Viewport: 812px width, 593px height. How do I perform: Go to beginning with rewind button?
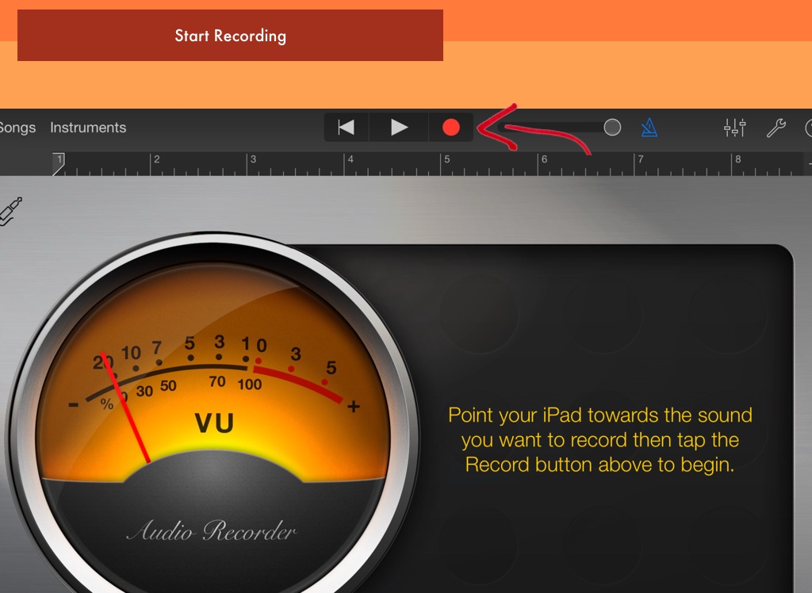tap(347, 128)
